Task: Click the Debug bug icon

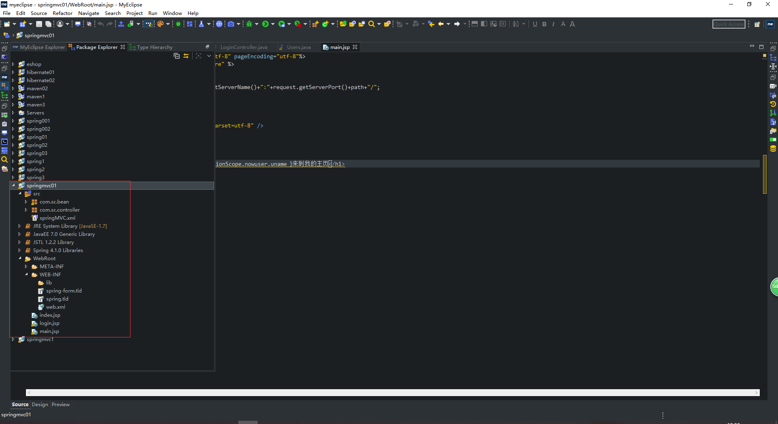Action: (249, 24)
